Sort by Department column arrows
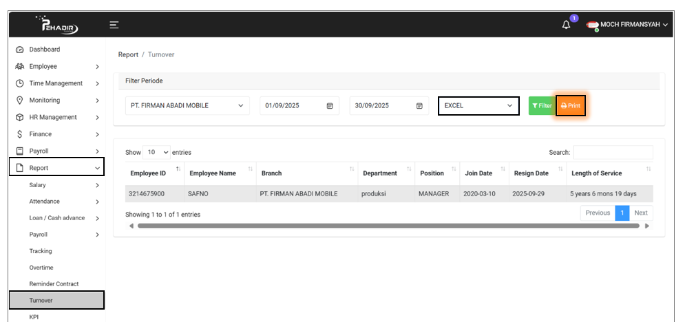Image resolution: width=685 pixels, height=322 pixels. pos(409,169)
